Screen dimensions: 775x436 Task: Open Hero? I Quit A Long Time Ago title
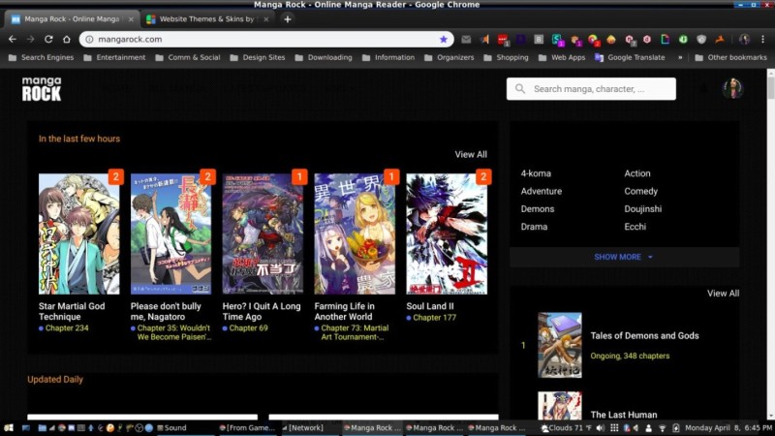click(262, 311)
